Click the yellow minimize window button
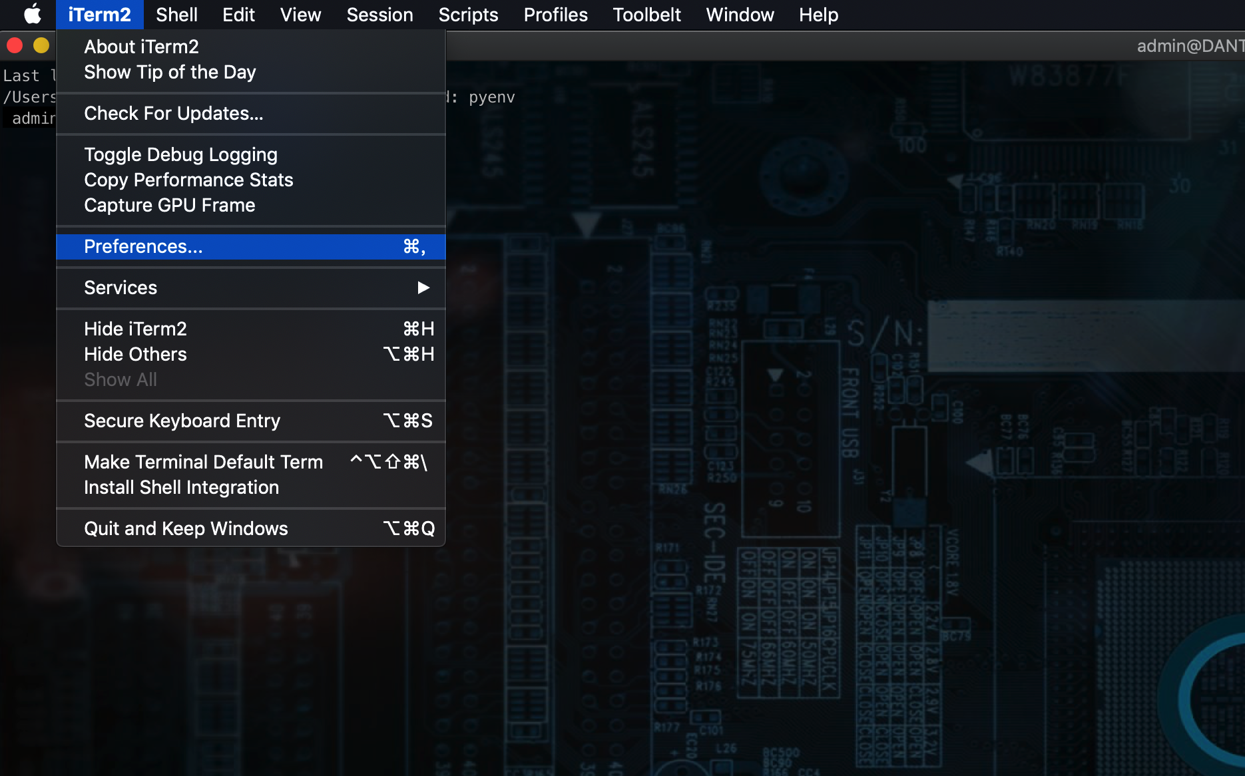 [x=41, y=45]
